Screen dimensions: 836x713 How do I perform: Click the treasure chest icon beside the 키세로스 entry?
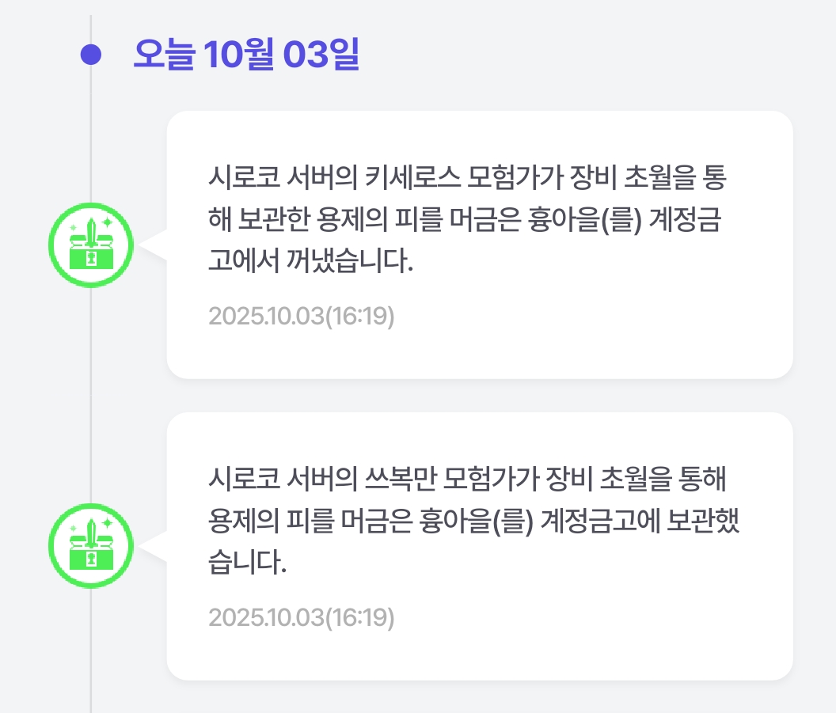pos(91,245)
